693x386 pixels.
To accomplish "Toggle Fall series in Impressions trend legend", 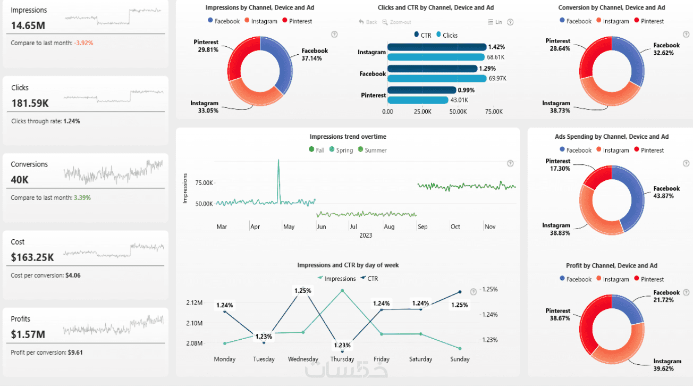I will point(317,150).
